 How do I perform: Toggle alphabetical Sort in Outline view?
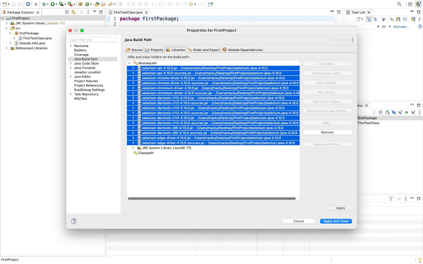point(387,112)
